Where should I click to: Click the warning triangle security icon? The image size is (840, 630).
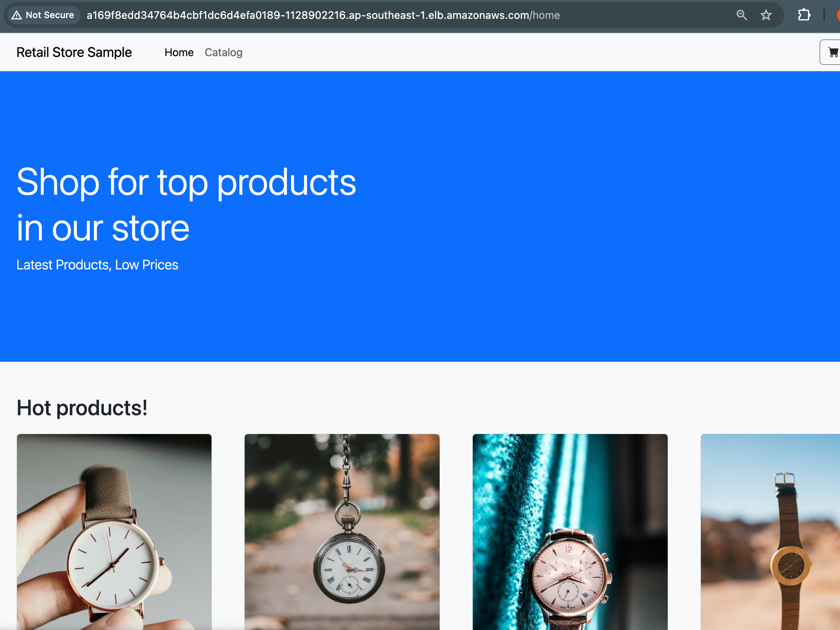pos(17,15)
